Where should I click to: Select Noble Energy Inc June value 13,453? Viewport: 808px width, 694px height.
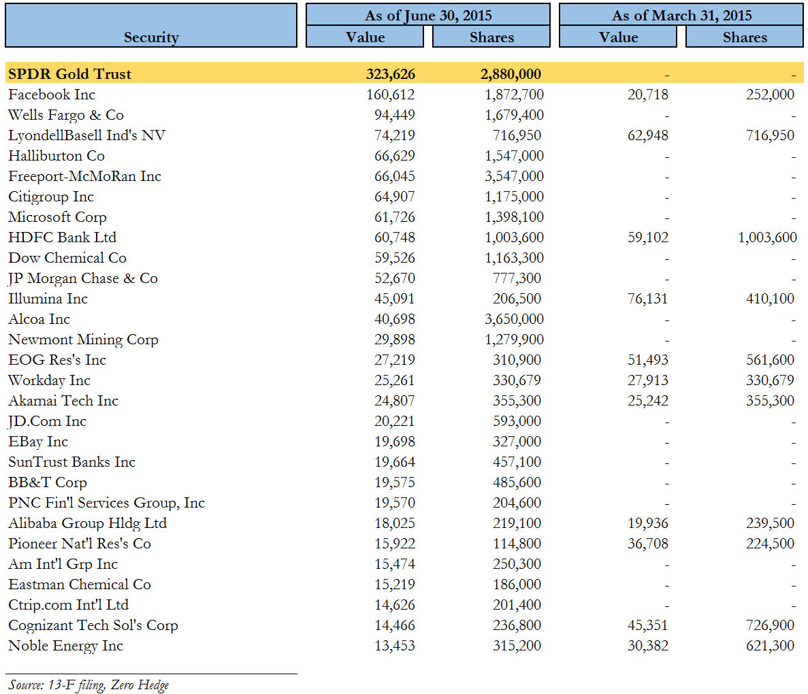tap(394, 646)
